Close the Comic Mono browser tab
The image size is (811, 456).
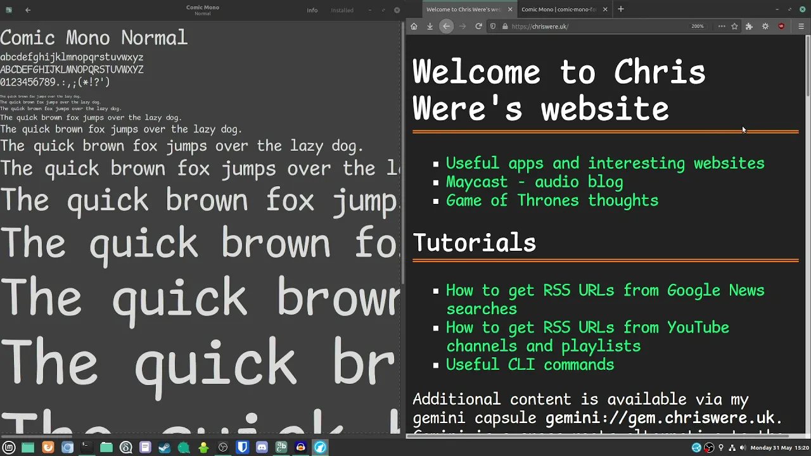pos(605,9)
